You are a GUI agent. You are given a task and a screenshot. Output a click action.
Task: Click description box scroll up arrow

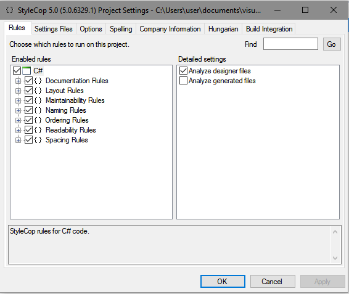pyautogui.click(x=335, y=232)
